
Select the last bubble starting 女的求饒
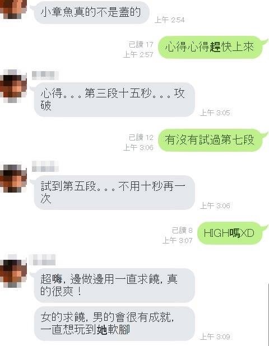pyautogui.click(x=114, y=324)
